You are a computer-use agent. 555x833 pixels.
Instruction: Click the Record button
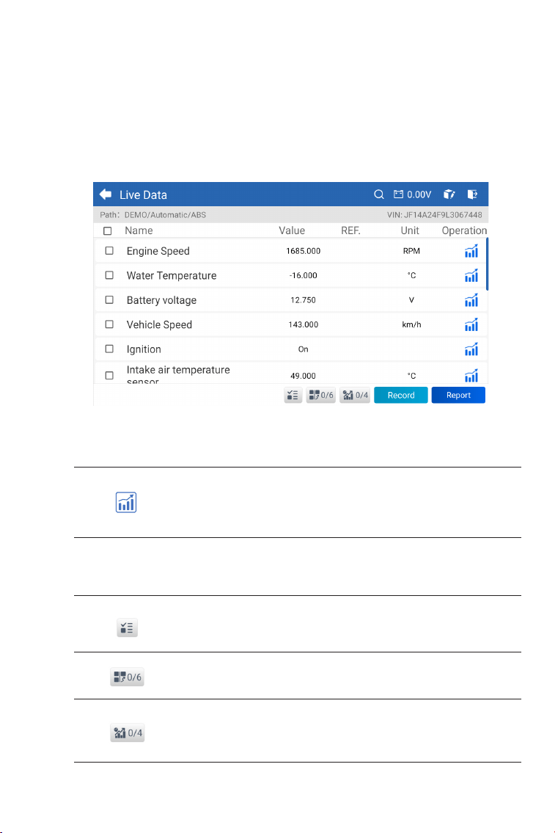pos(400,396)
